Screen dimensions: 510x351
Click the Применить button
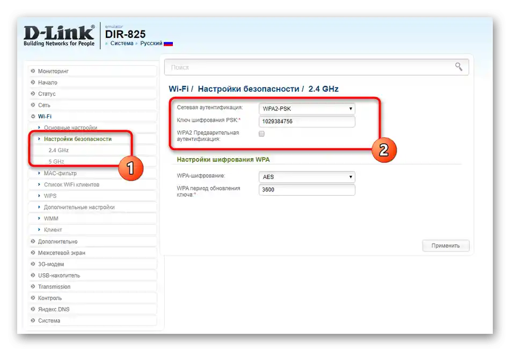click(446, 245)
